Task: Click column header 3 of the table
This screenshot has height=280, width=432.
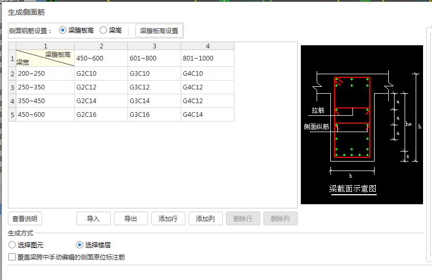Action: (154, 46)
